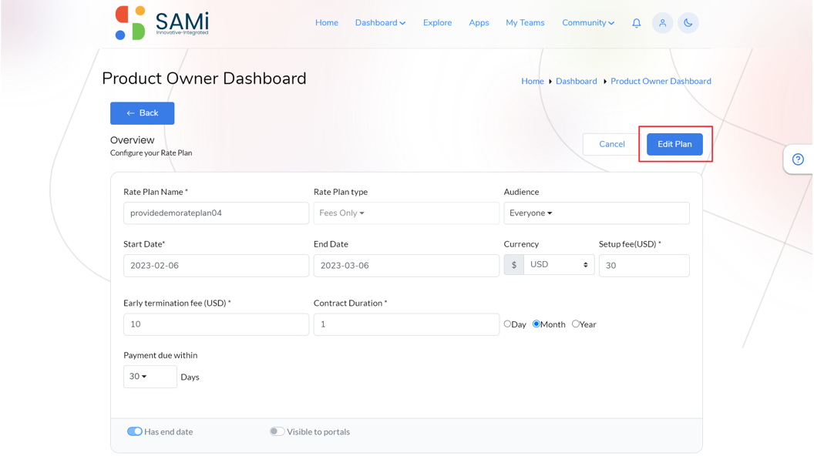
Task: Expand the Dashboard nav menu
Action: point(380,23)
